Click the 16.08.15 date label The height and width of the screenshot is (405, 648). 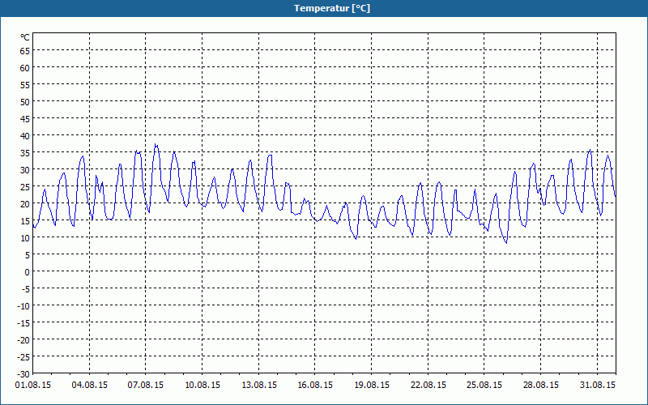(315, 386)
